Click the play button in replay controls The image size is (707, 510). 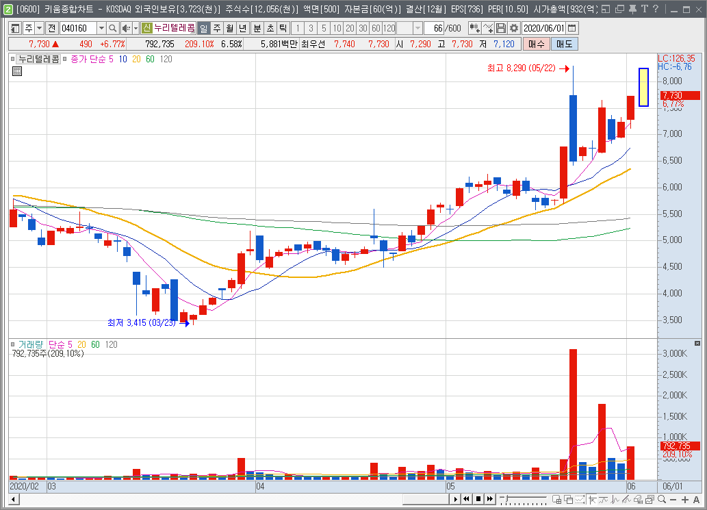coord(455,499)
